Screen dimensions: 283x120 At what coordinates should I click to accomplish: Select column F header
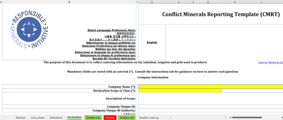pos(193,2)
